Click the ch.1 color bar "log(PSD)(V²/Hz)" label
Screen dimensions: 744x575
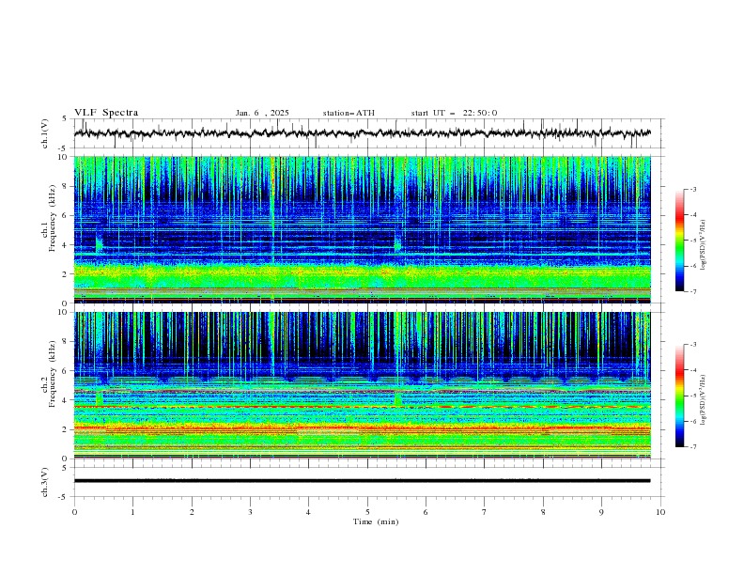point(703,245)
